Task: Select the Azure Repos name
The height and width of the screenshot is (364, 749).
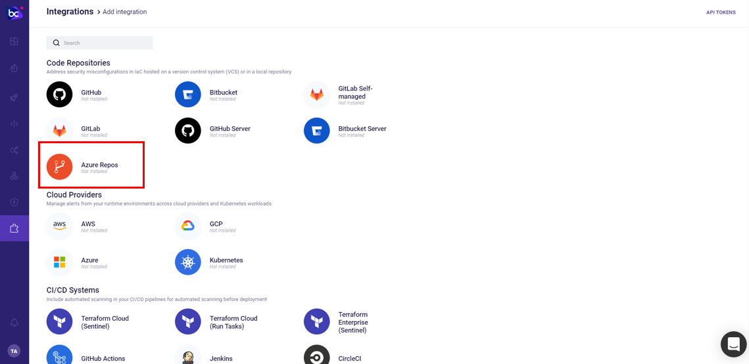Action: coord(99,164)
